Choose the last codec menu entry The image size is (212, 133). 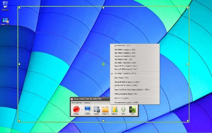135,102
